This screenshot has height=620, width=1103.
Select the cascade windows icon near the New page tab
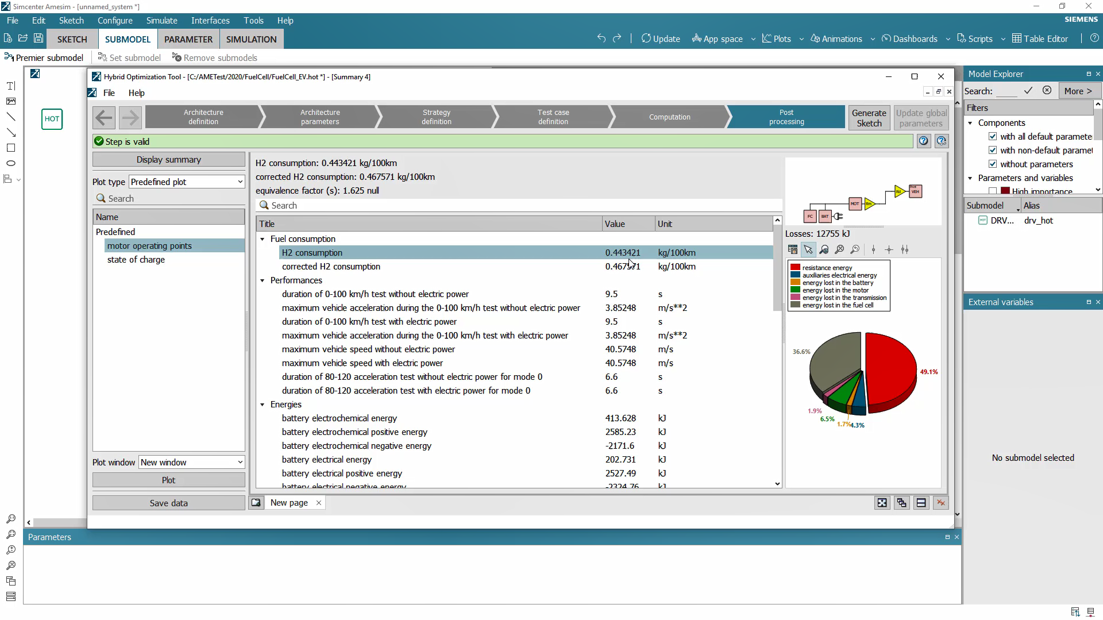(902, 502)
